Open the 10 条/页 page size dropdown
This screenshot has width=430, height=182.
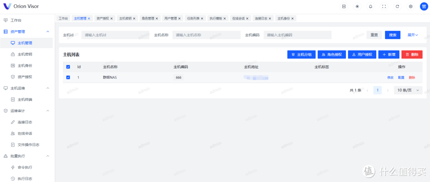pos(408,90)
